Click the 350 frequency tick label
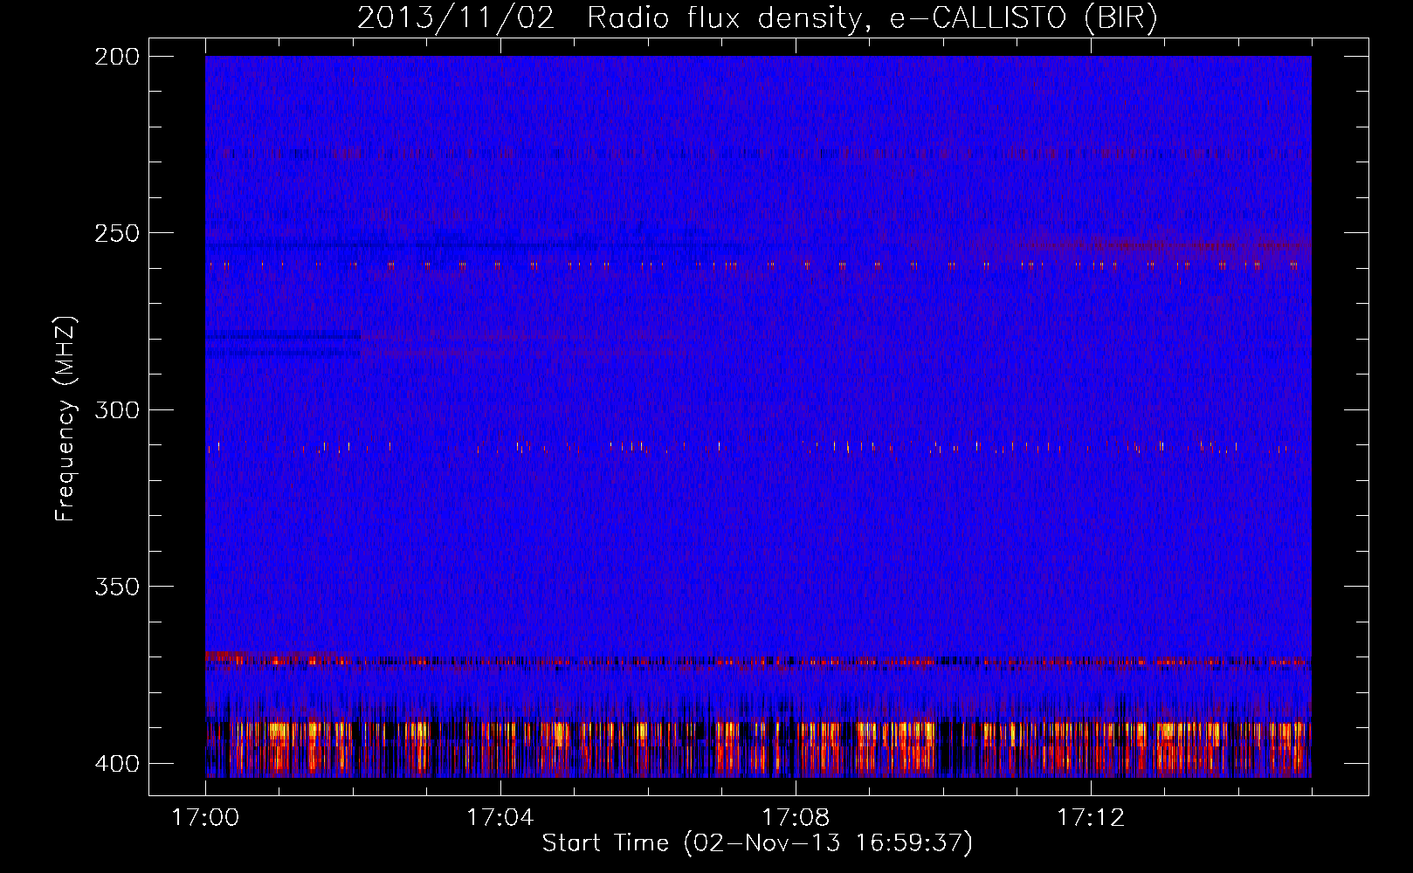This screenshot has height=873, width=1413. pyautogui.click(x=116, y=586)
